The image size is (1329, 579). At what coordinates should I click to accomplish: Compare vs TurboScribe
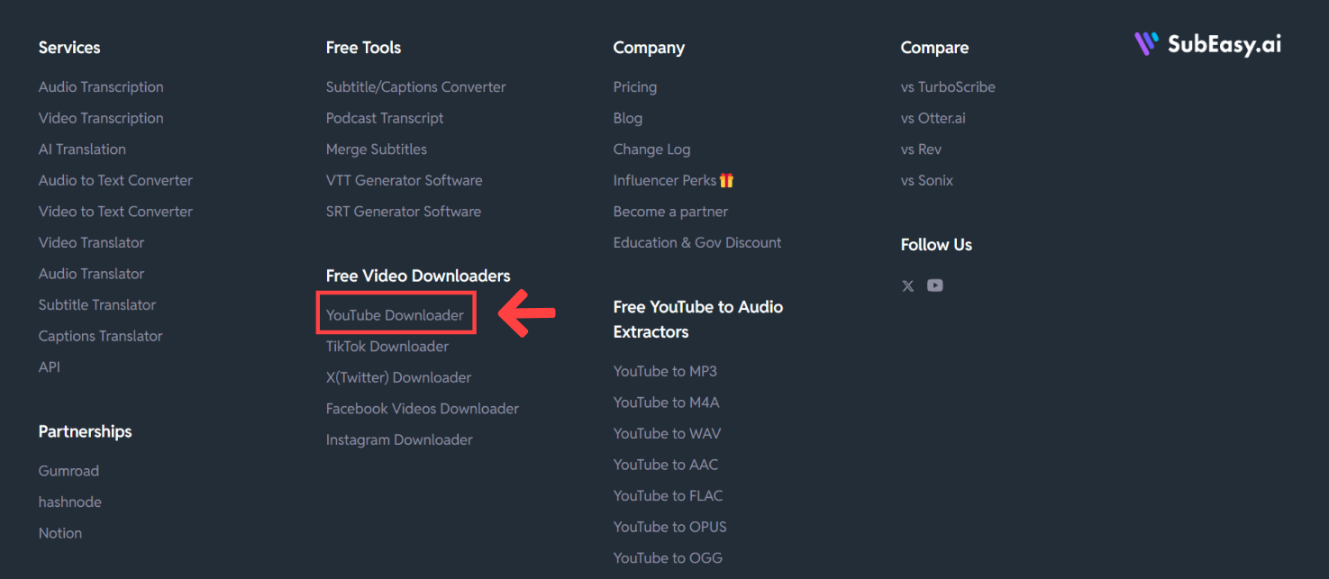click(x=948, y=87)
